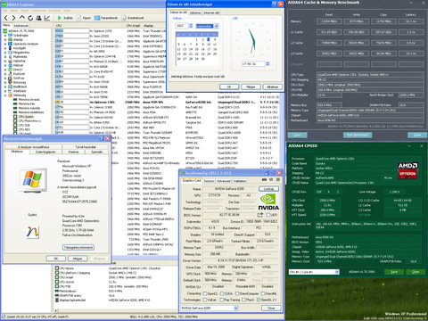Open the GPU selection dropdown in GPU-Z
Viewport: 428px width, 321px height.
235,309
